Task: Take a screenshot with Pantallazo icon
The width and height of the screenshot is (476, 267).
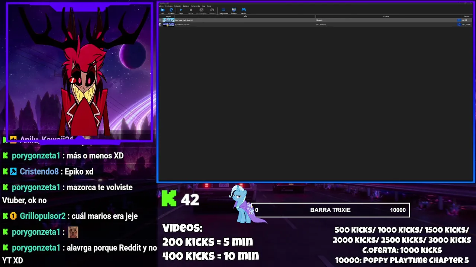Action: [212, 11]
